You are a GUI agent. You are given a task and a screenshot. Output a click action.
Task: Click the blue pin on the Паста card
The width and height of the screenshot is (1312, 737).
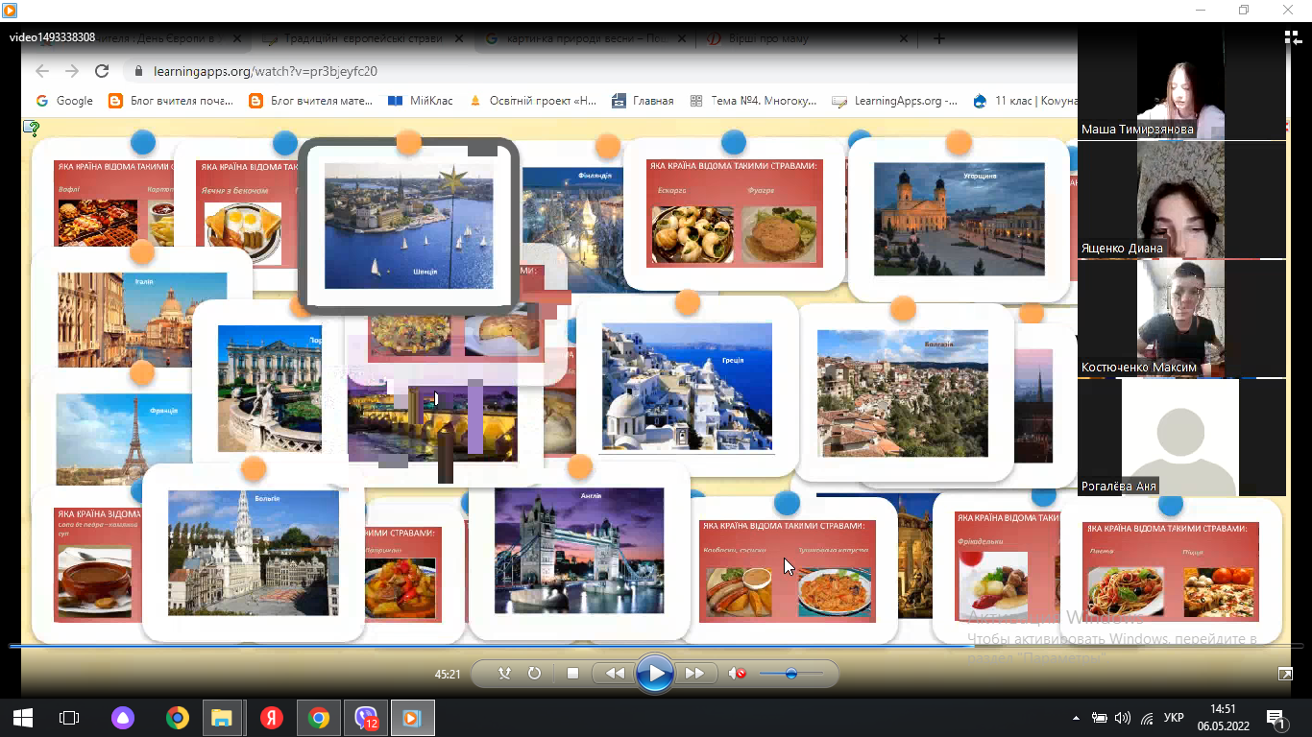[x=1171, y=505]
